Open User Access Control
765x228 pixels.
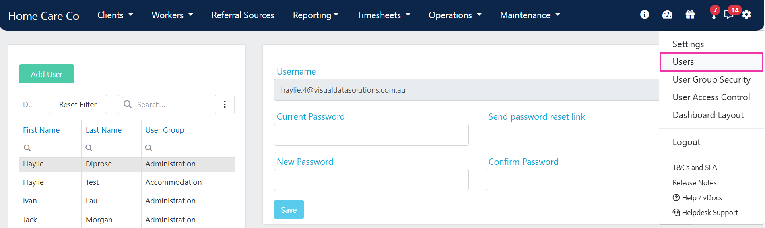point(711,97)
